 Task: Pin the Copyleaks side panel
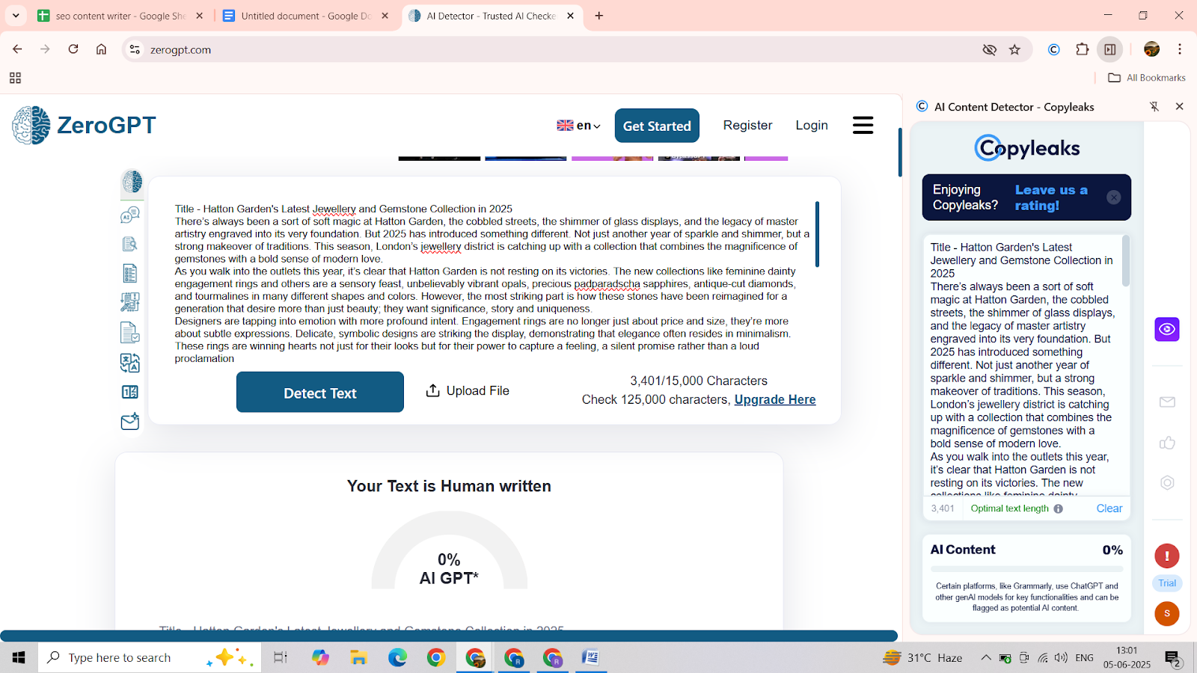1154,107
